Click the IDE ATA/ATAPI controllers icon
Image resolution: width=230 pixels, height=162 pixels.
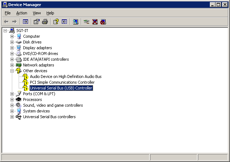19,59
